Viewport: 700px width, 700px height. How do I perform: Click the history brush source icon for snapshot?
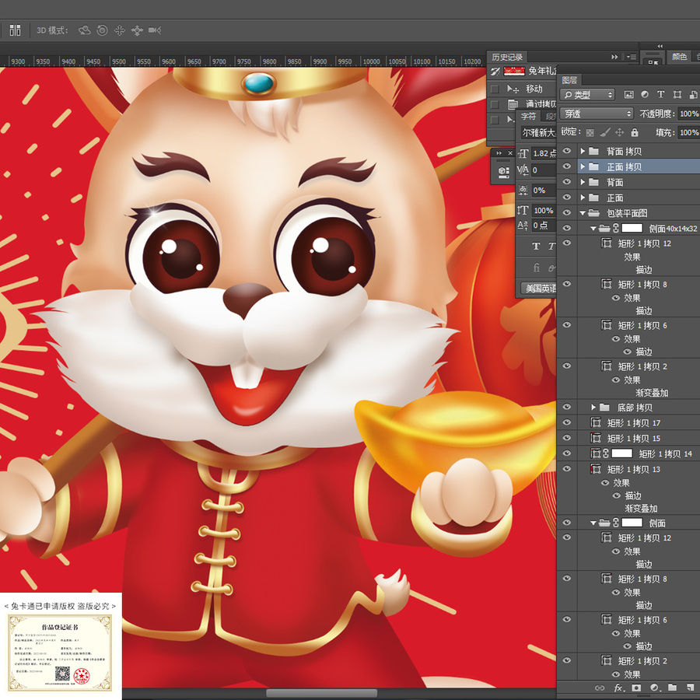coord(495,71)
